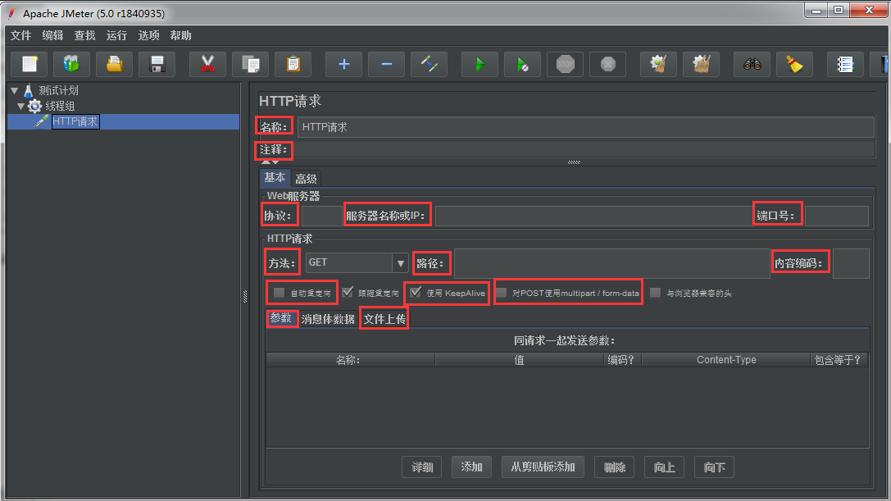Open the function helper list icon
Viewport: 891px width, 501px height.
coord(846,64)
